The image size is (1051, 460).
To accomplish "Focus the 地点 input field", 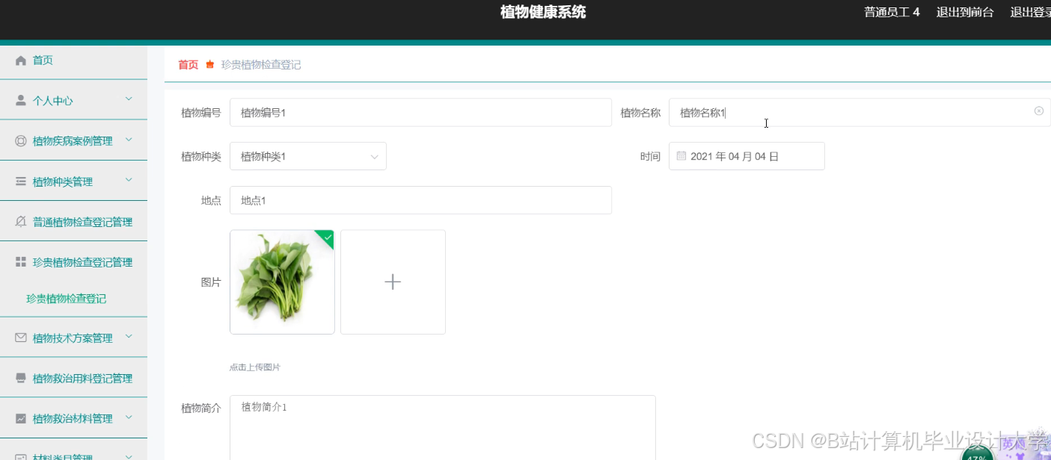I will click(x=420, y=200).
